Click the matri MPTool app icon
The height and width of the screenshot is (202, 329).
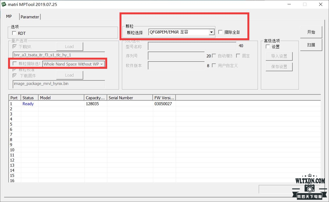click(4, 4)
